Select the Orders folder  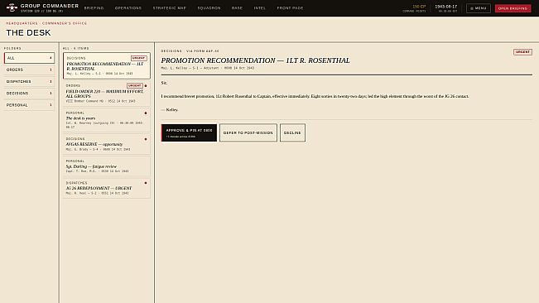click(x=29, y=70)
